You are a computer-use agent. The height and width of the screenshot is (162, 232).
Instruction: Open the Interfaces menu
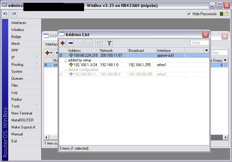click(x=24, y=23)
